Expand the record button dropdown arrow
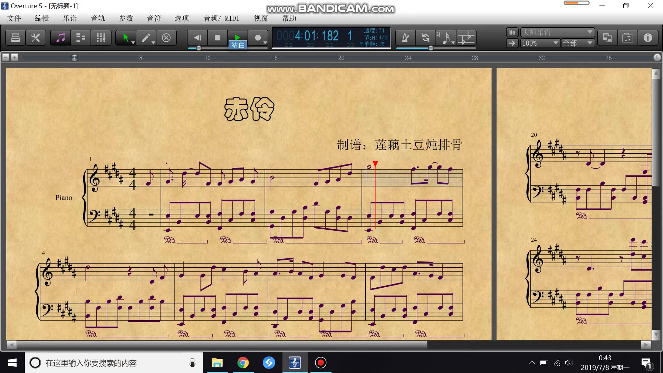The image size is (663, 373). tap(265, 42)
